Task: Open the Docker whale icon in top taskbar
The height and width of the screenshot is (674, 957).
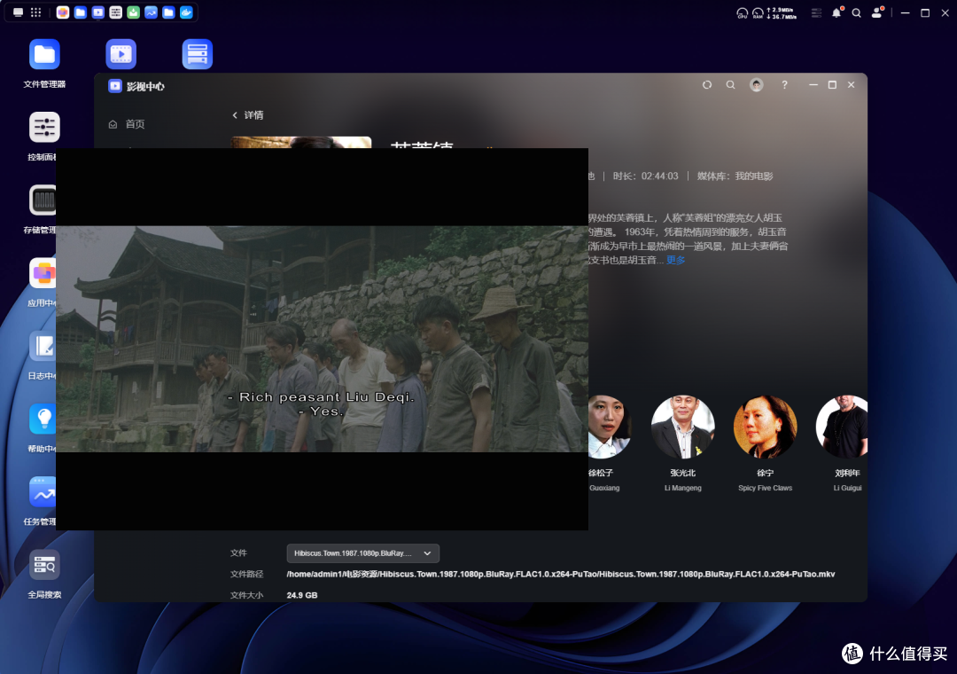Action: (186, 12)
